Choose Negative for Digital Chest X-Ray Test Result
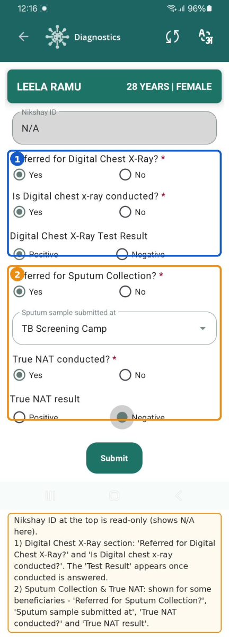Screen dimensions: 229x637 [122, 254]
